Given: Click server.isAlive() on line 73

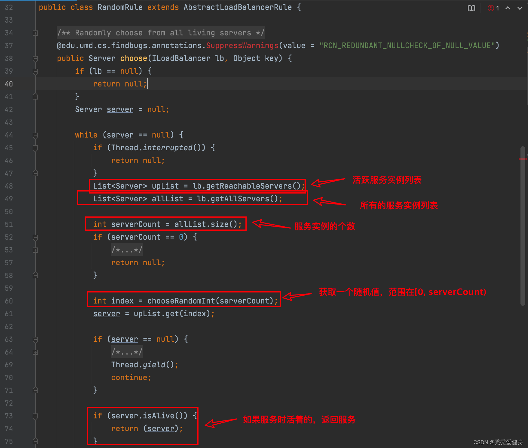Looking at the screenshot, I should (x=147, y=416).
